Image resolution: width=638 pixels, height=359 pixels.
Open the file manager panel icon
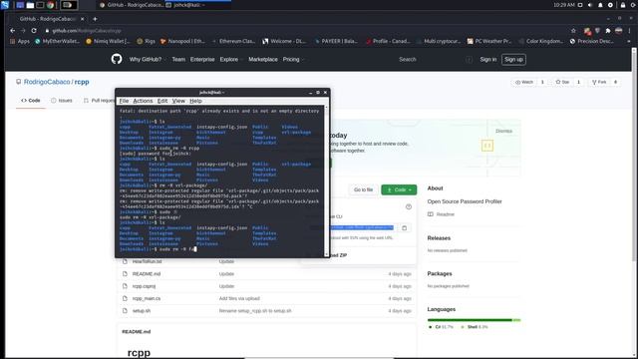pyautogui.click(x=30, y=5)
